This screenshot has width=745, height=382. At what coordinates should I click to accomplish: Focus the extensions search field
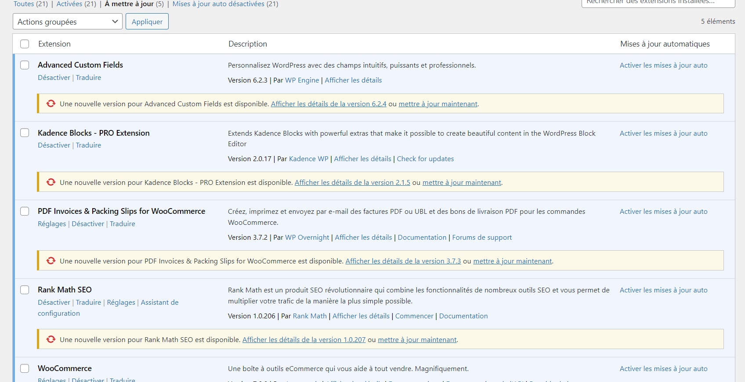pyautogui.click(x=658, y=3)
